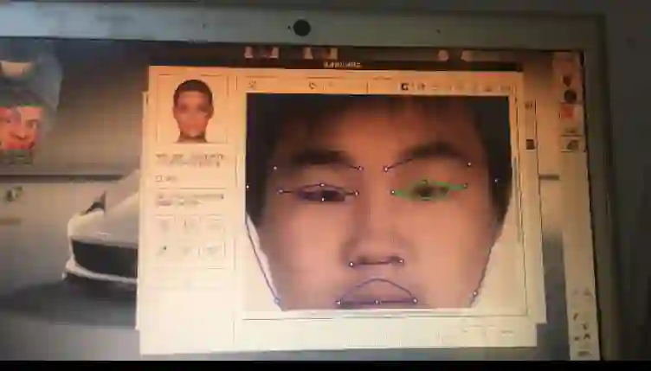Select the viewer-right temple outline point
This screenshot has height=371, width=651.
496,181
